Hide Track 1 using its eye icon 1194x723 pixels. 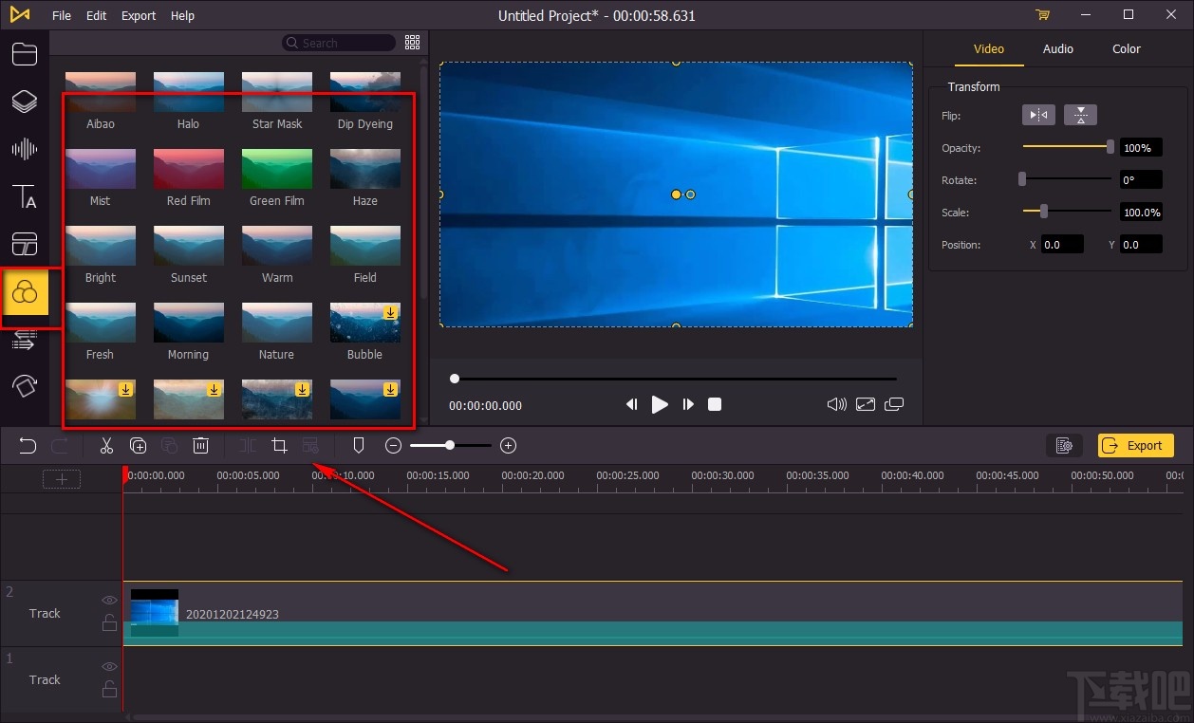tap(109, 667)
